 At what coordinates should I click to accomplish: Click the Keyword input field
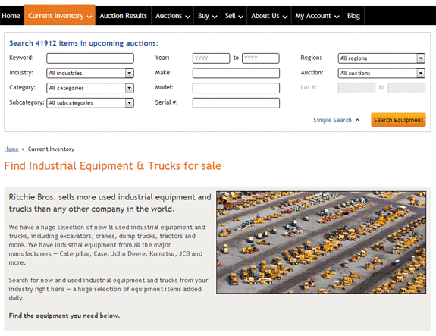point(90,58)
